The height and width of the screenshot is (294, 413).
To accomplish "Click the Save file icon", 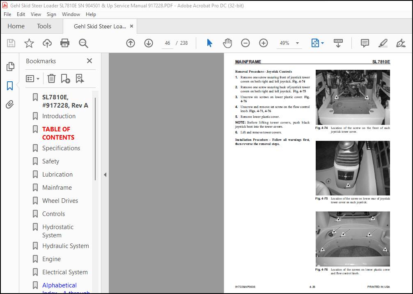I will [x=11, y=43].
